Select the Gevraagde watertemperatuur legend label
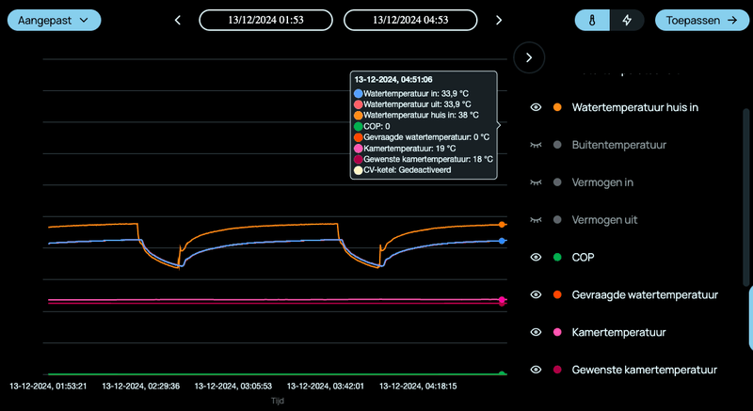Screen dimensions: 753x411 [645, 294]
